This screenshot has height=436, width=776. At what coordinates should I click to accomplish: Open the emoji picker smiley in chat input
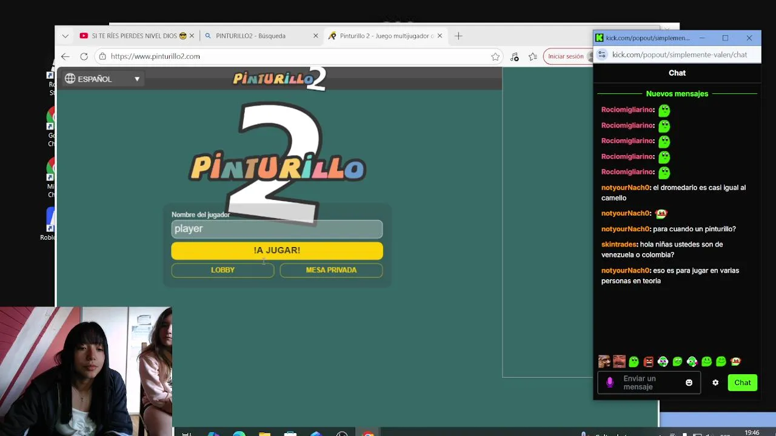pyautogui.click(x=689, y=383)
